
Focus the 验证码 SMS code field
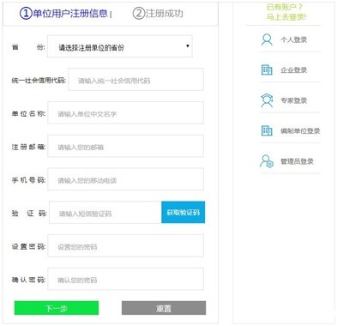[x=105, y=212]
